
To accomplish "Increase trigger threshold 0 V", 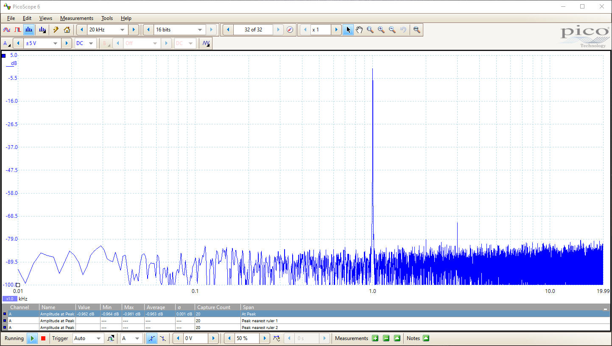I will click(213, 338).
